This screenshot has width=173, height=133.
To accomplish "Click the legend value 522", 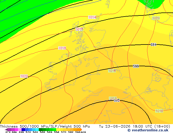I will point(35,132).
